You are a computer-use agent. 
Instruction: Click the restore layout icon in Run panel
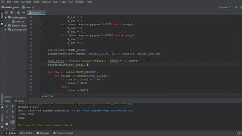pyautogui.click(x=7, y=124)
